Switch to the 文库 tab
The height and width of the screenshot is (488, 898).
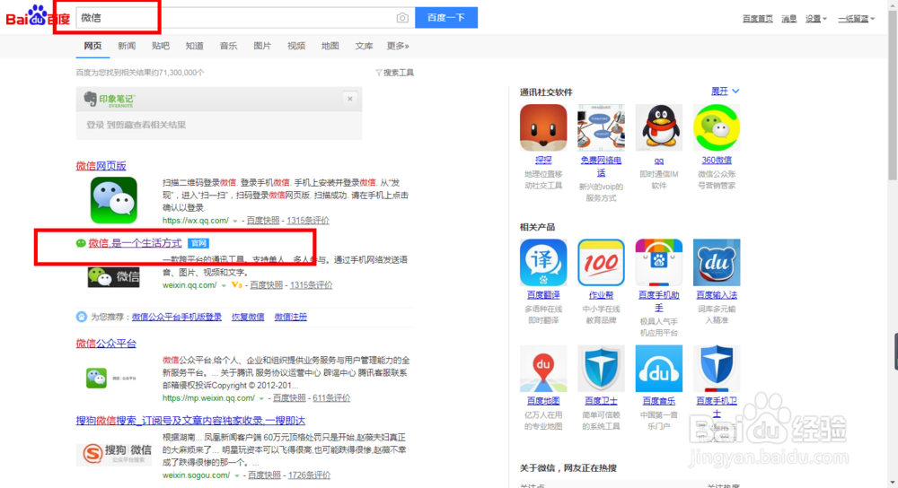(364, 46)
